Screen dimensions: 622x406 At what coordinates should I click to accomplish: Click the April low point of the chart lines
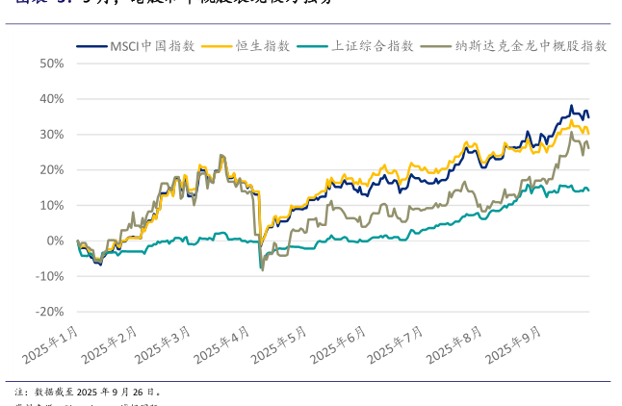point(262,269)
